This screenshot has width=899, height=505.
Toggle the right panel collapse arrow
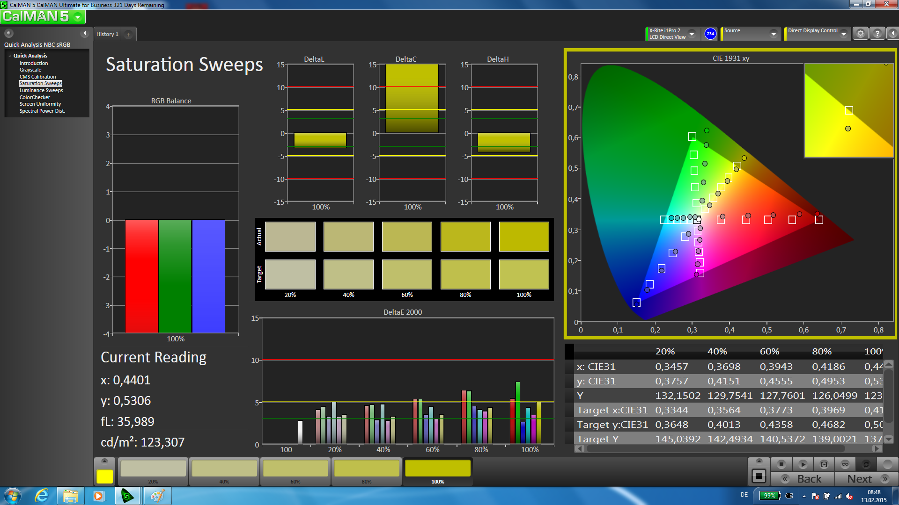point(893,34)
